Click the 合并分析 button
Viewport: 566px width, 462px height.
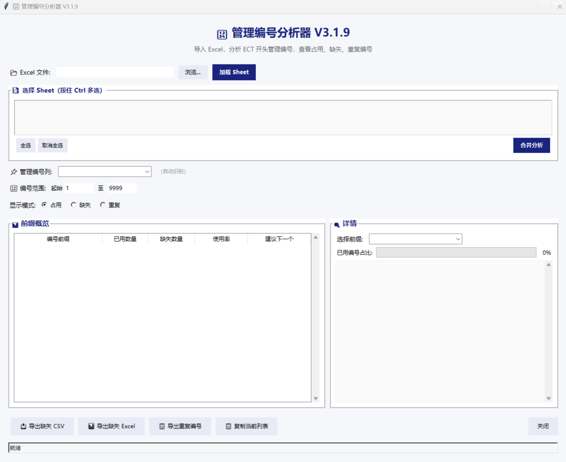point(531,145)
